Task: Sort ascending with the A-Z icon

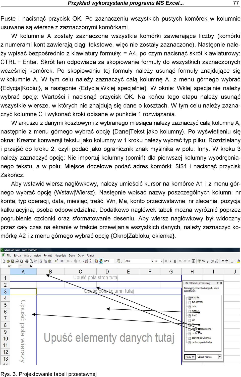Action: point(86,261)
